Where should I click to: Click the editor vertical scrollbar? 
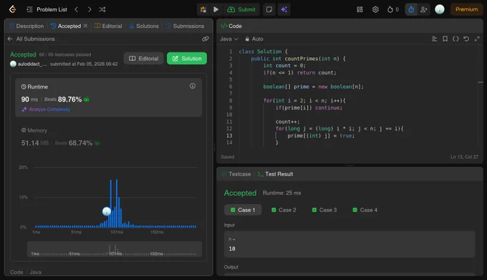click(481, 96)
